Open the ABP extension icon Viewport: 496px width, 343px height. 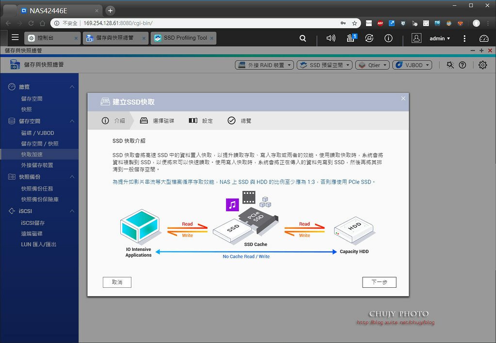(x=380, y=23)
